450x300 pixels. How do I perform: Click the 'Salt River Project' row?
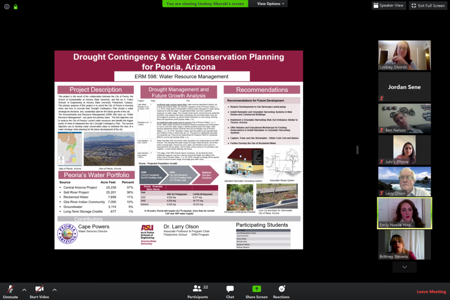pos(96,192)
